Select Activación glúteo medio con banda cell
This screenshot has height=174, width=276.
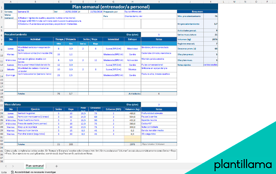pyautogui.click(x=35, y=60)
